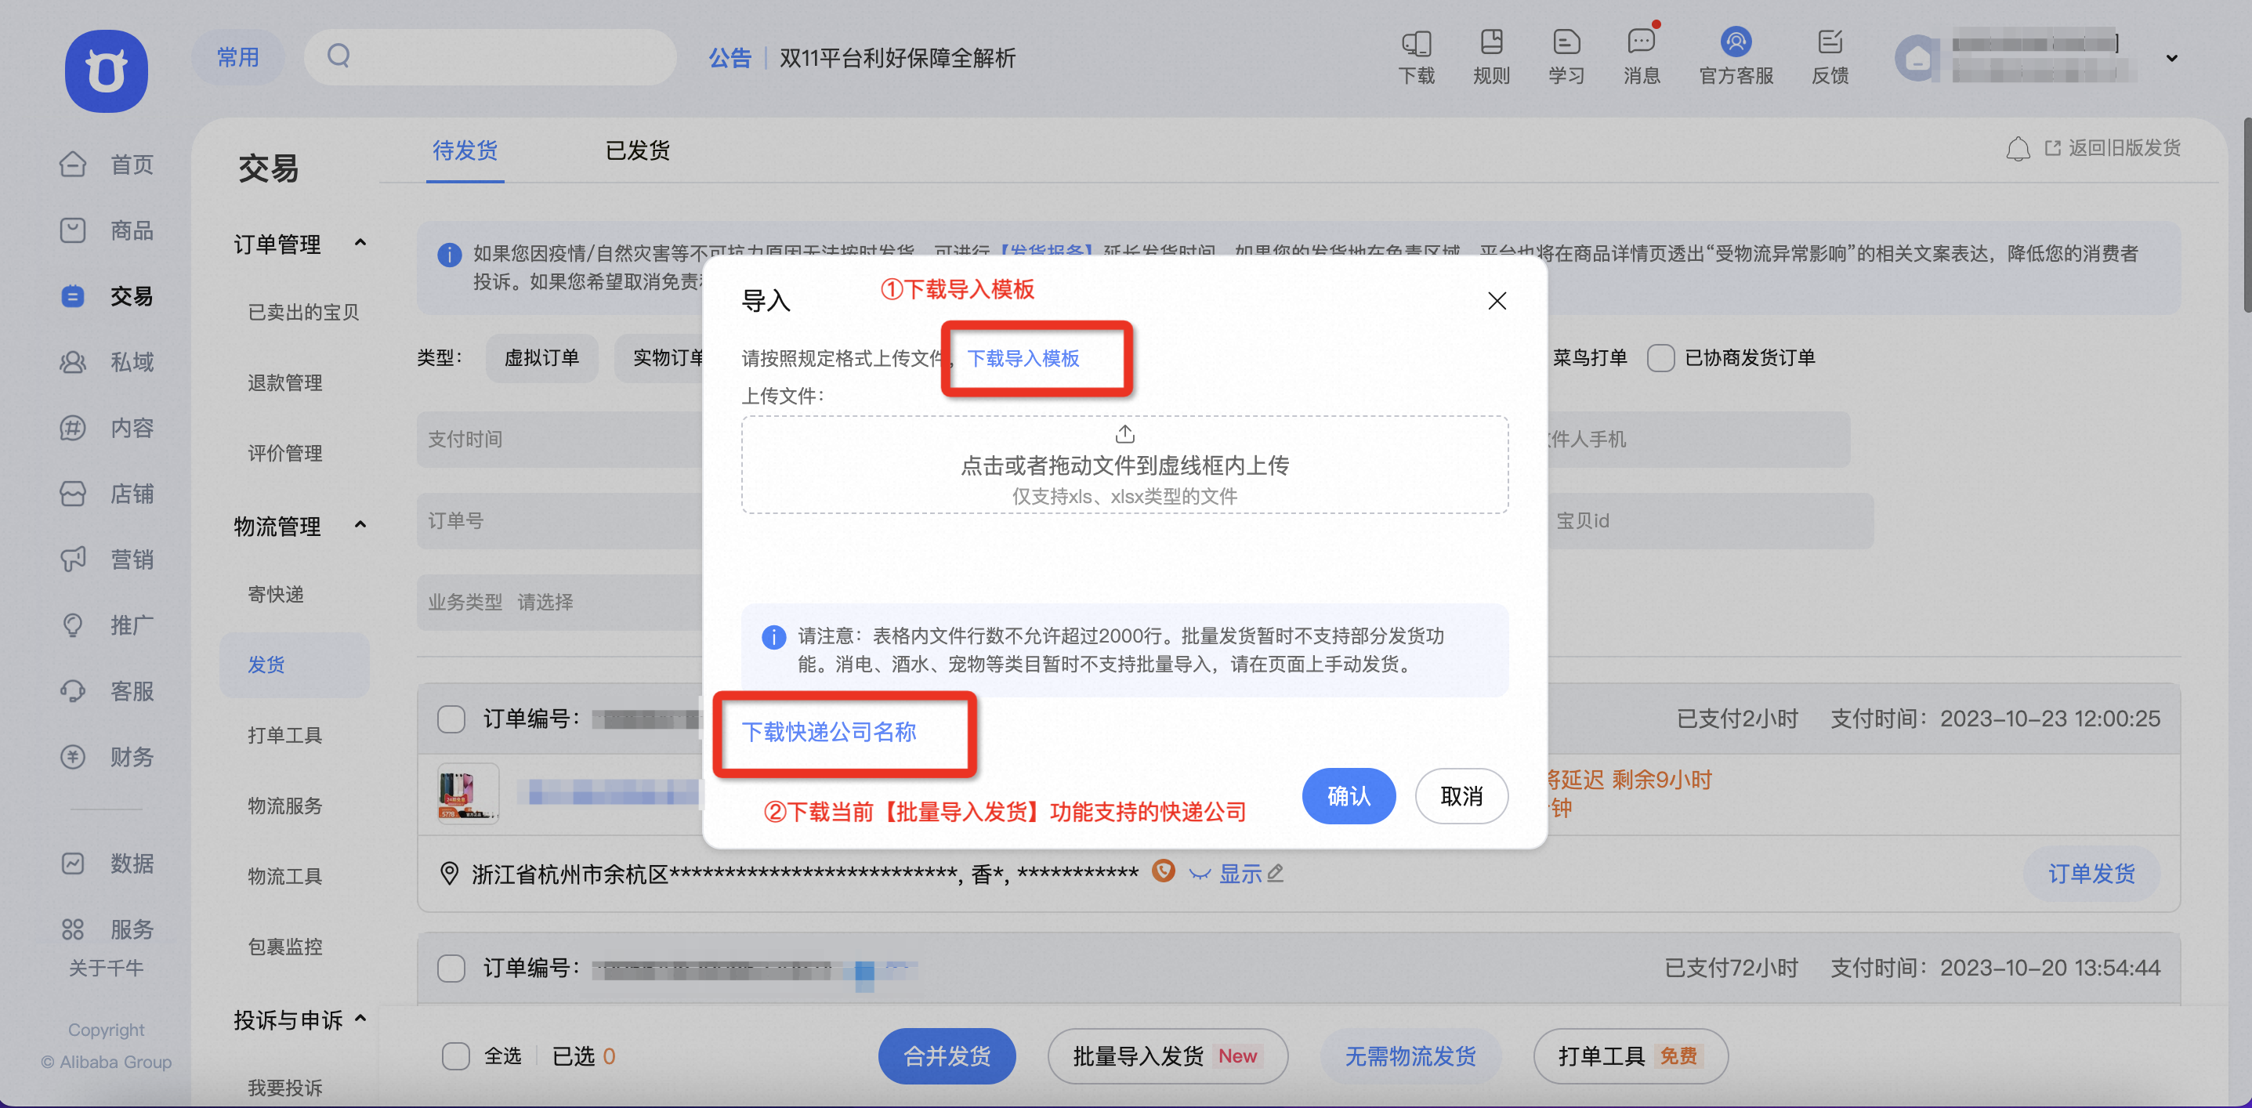The image size is (2252, 1108).
Task: Open 商品 in the sidebar
Action: pos(107,230)
